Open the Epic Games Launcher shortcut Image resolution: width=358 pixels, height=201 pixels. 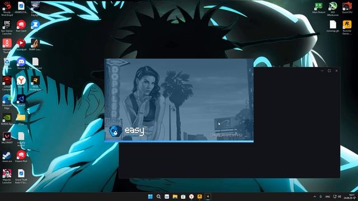[7, 27]
